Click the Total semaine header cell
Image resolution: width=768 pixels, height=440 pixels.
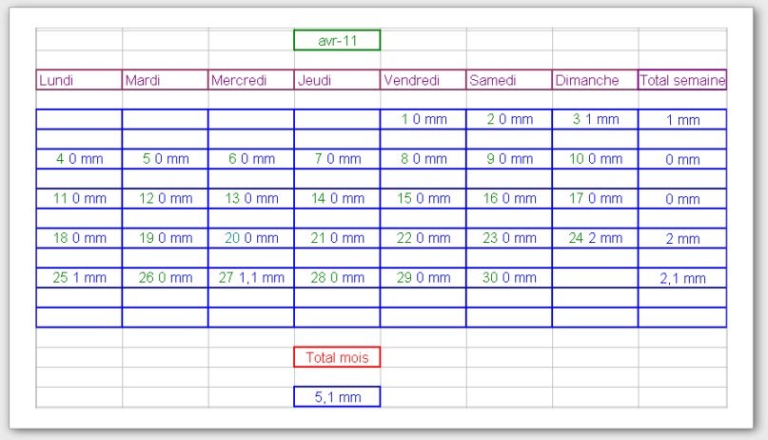point(682,80)
